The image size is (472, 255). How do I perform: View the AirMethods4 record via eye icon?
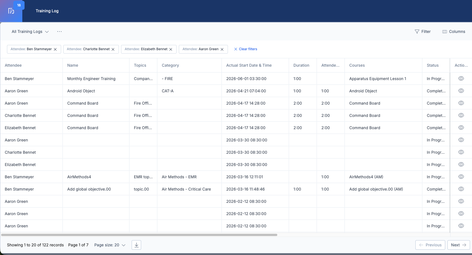461,177
